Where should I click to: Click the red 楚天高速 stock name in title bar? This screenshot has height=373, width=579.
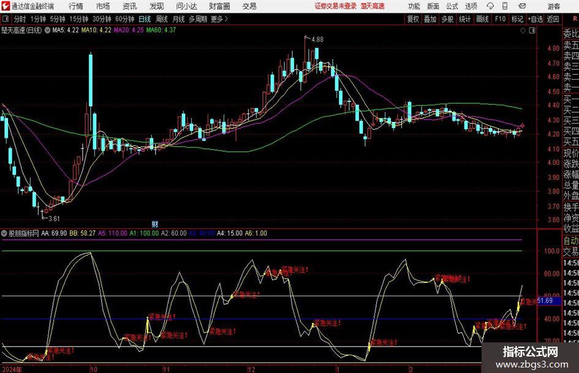coord(373,6)
